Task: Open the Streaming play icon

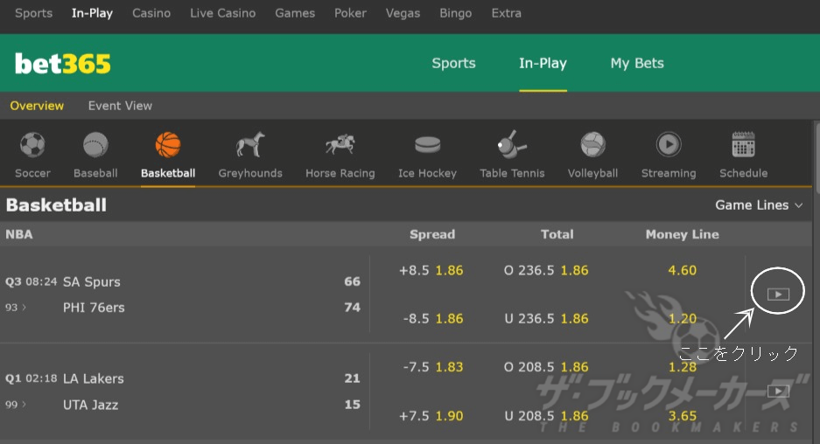Action: (669, 145)
